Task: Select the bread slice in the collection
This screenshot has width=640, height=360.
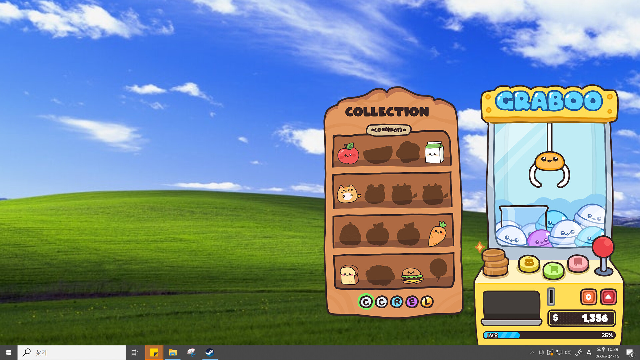Action: [x=349, y=275]
